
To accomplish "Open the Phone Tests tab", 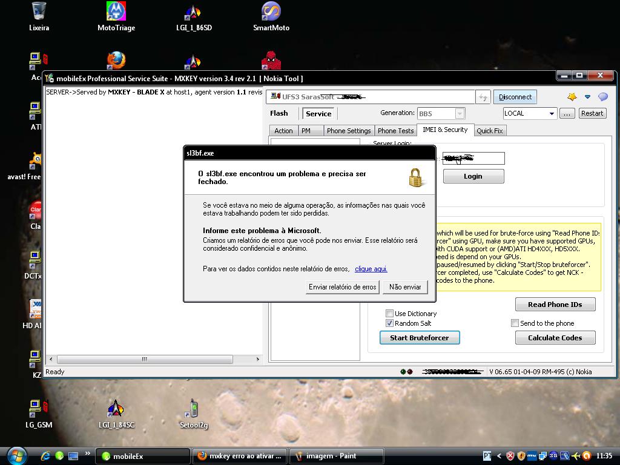I will point(395,131).
